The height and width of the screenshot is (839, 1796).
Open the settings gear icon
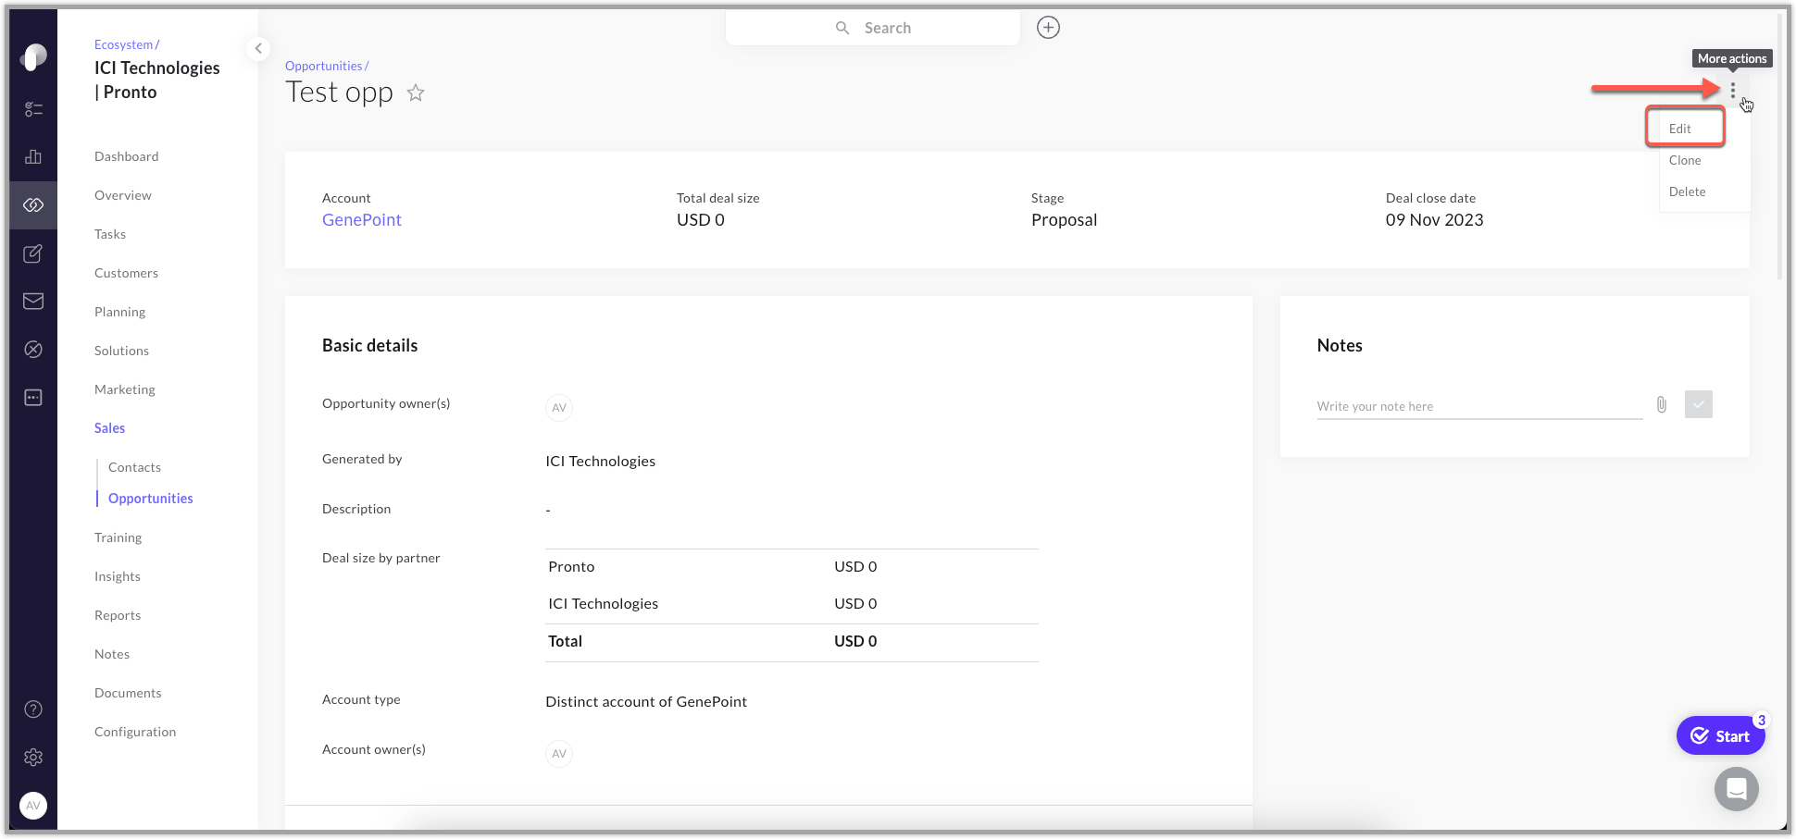[33, 758]
